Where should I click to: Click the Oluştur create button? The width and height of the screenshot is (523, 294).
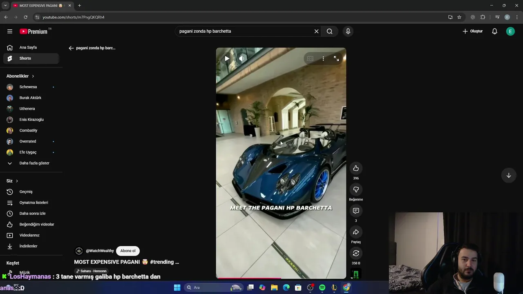click(x=473, y=31)
